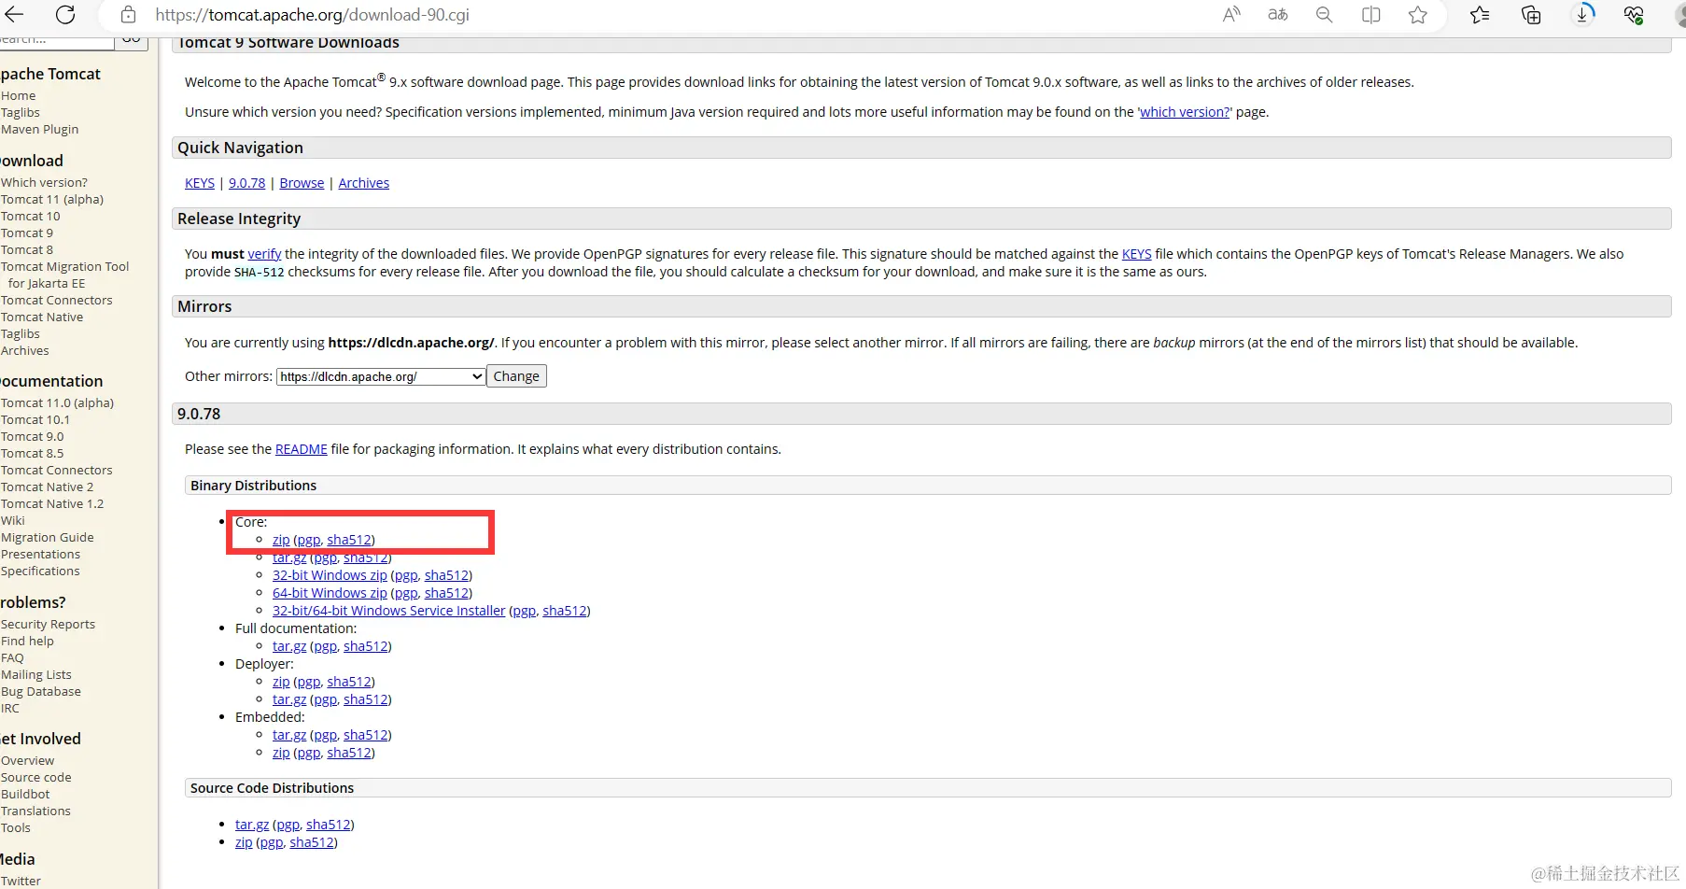Jump to 9.0.78 quick navigation link
The height and width of the screenshot is (889, 1686).
246,183
